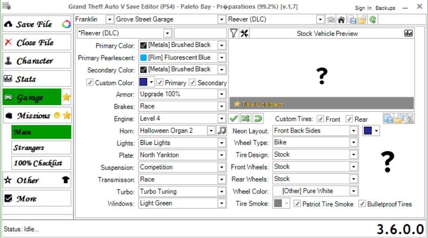Open the Plate North Yankton dropdown
The image size is (428, 238).
point(222,155)
